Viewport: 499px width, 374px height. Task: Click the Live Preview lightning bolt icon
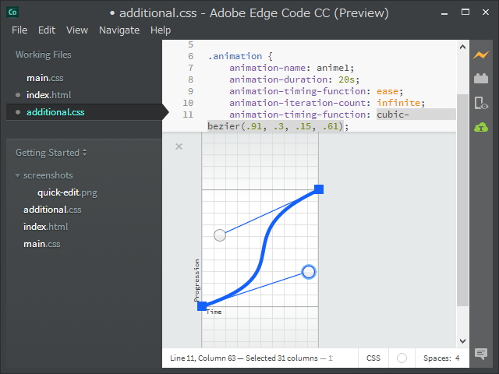pos(481,55)
